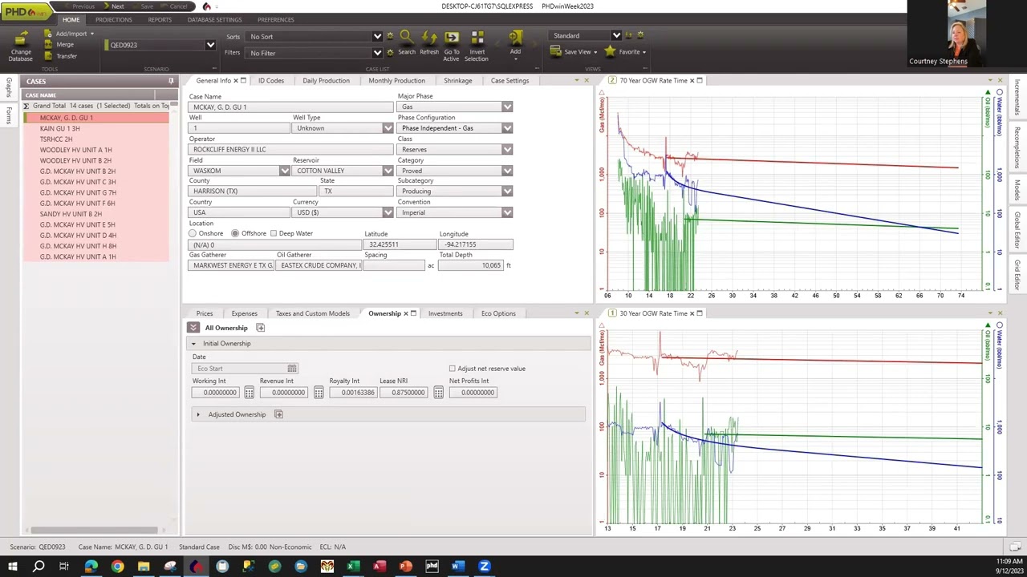Open the Incrementals side panel
1027x577 pixels.
(x=1017, y=98)
